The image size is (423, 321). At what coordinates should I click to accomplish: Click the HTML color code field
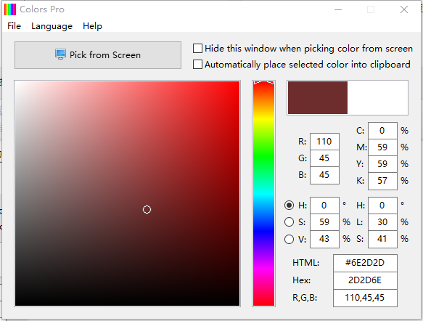point(365,263)
